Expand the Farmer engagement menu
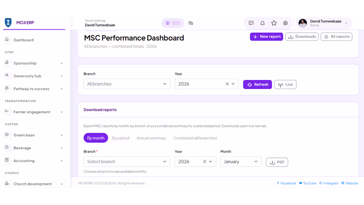 [62, 112]
